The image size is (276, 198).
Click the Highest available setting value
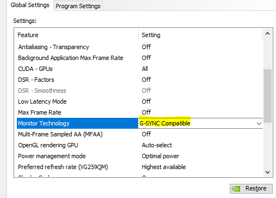coord(164,167)
